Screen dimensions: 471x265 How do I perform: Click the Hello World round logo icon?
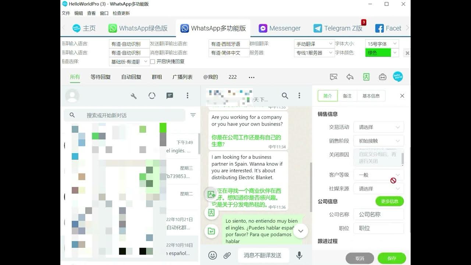click(398, 77)
